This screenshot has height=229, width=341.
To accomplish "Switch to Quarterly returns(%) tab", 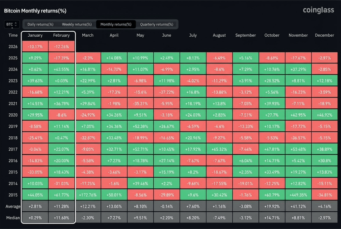I will coord(157,24).
